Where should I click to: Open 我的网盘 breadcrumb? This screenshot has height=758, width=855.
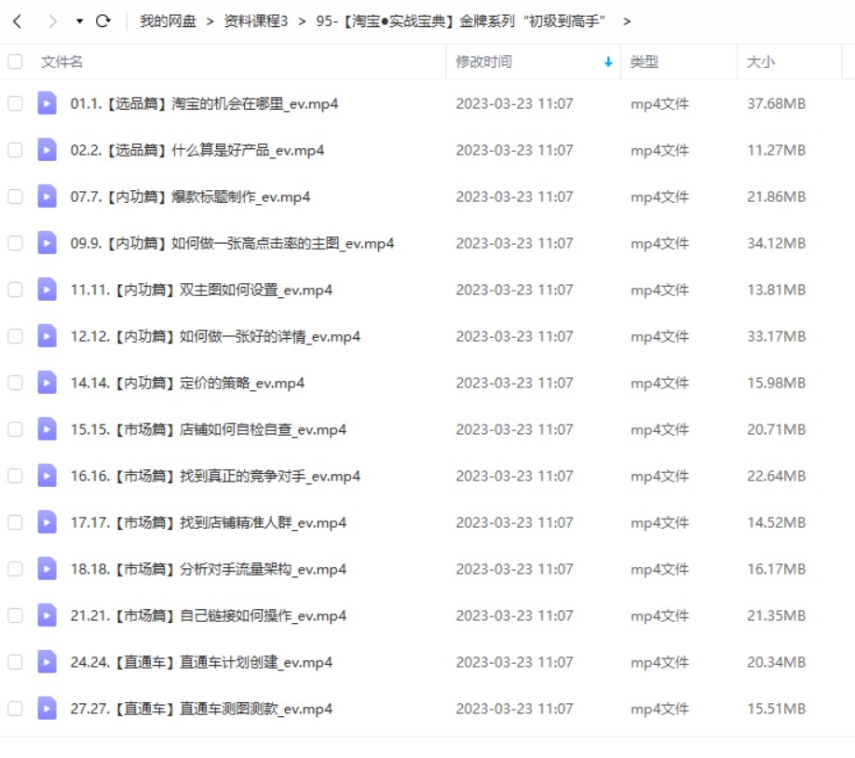(x=168, y=21)
